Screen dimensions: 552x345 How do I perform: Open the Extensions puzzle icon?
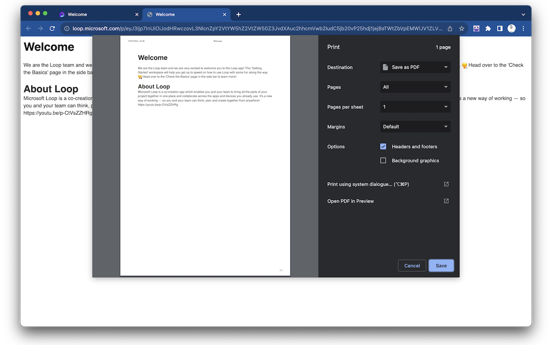[488, 28]
